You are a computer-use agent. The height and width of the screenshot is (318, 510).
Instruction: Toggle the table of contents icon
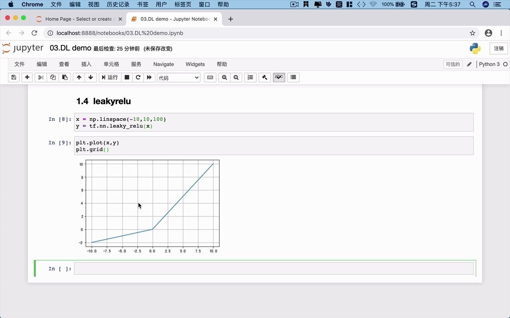pos(293,78)
